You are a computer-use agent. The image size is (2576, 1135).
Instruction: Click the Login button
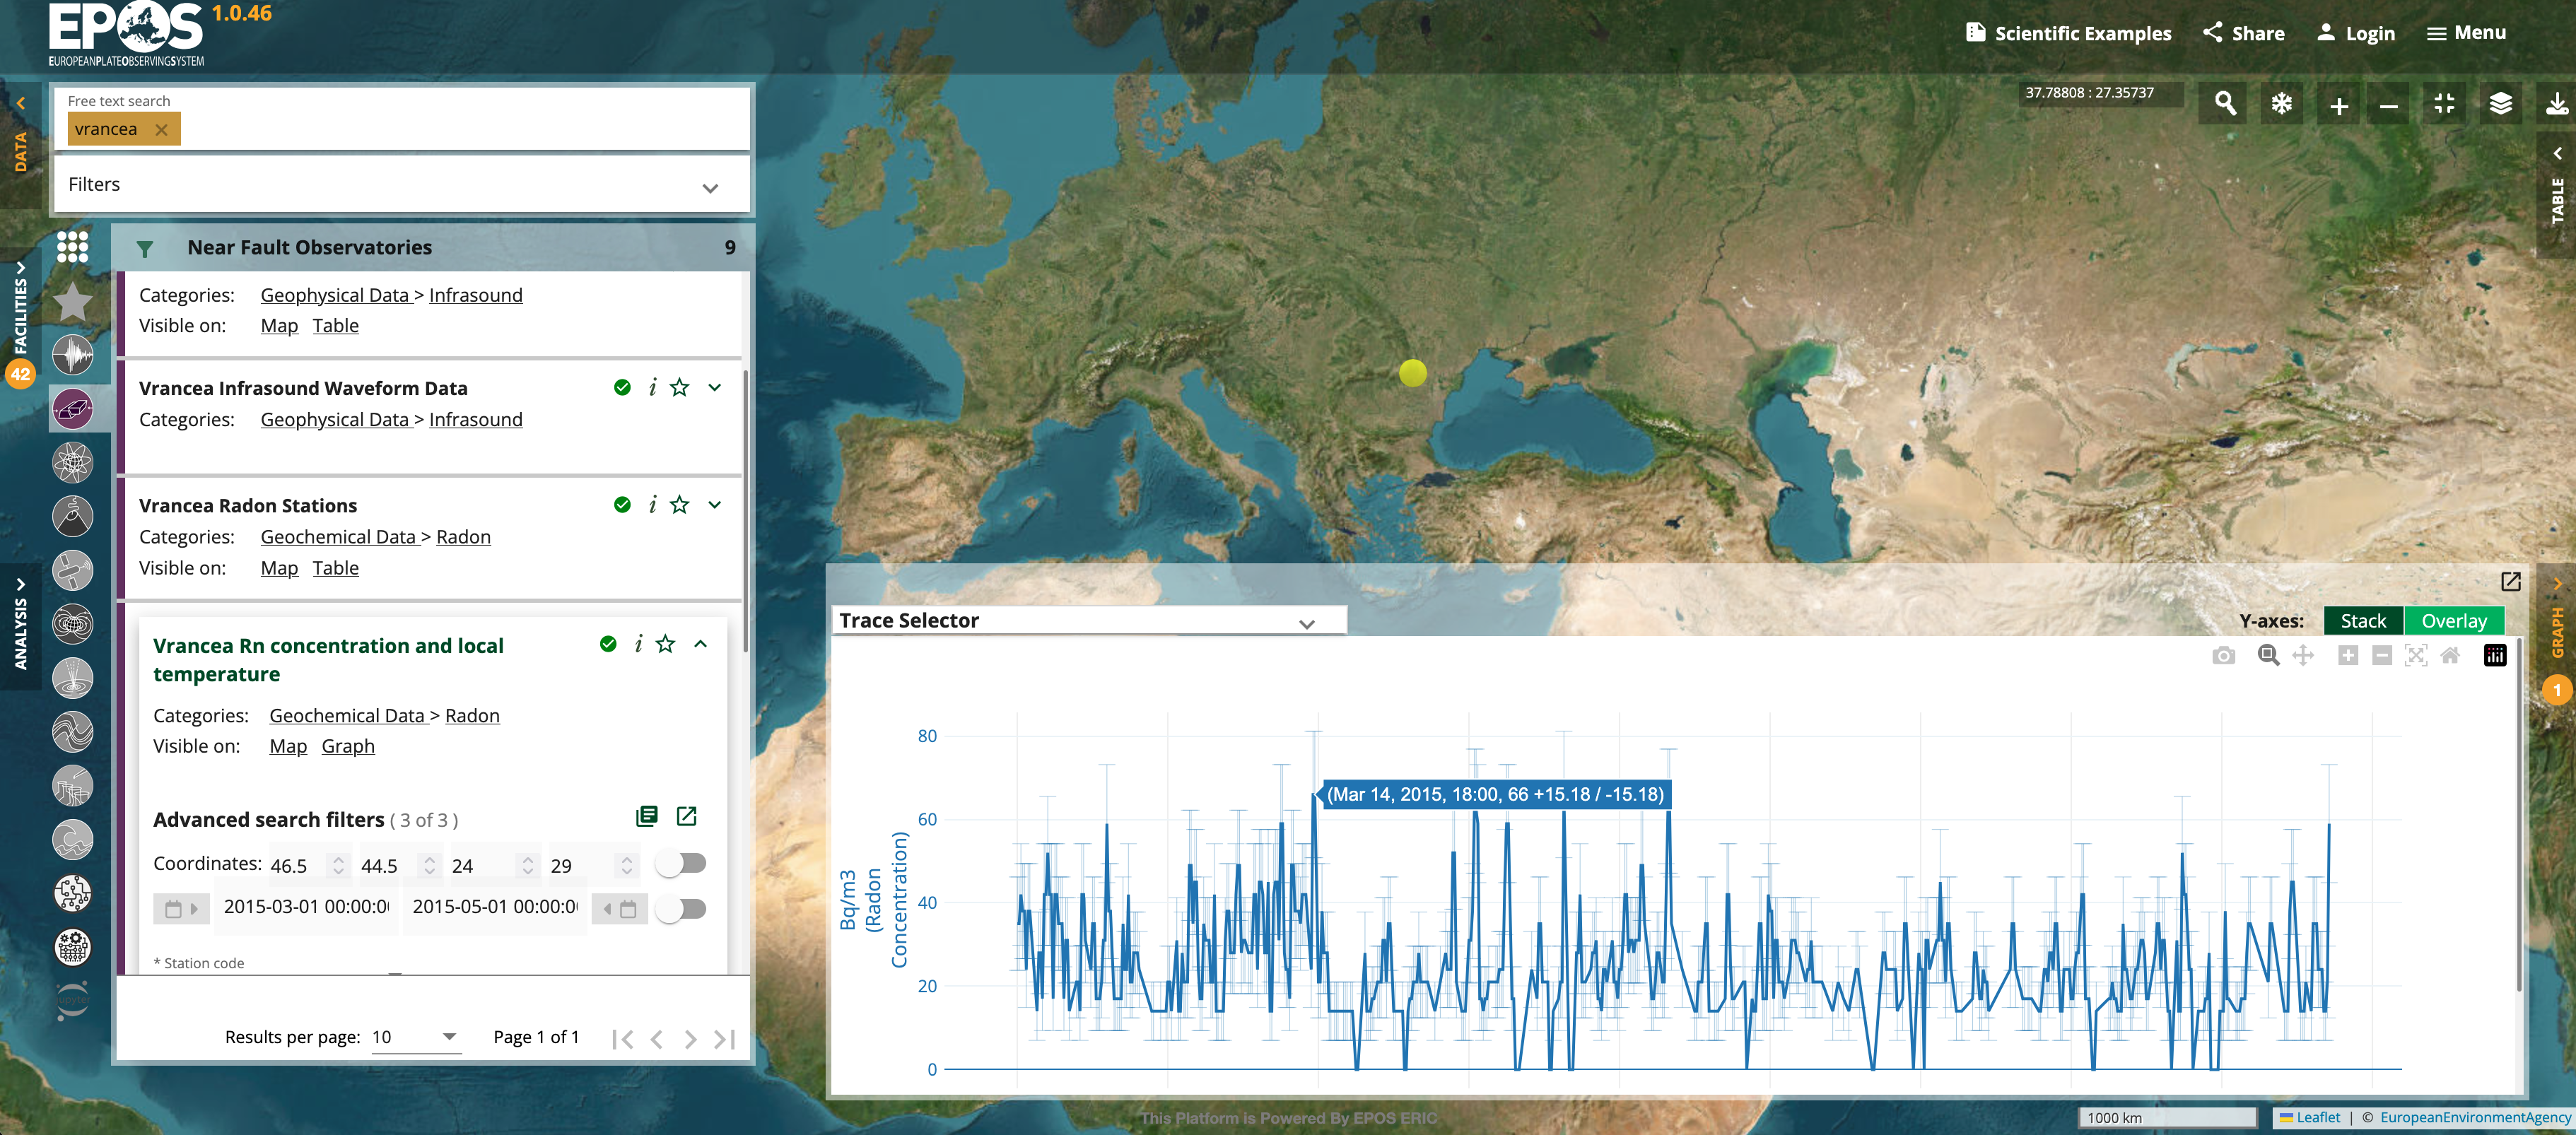(x=2356, y=33)
